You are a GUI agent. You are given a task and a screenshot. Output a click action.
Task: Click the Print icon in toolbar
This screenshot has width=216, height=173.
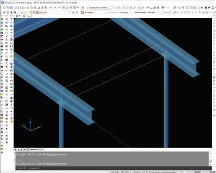(16, 8)
